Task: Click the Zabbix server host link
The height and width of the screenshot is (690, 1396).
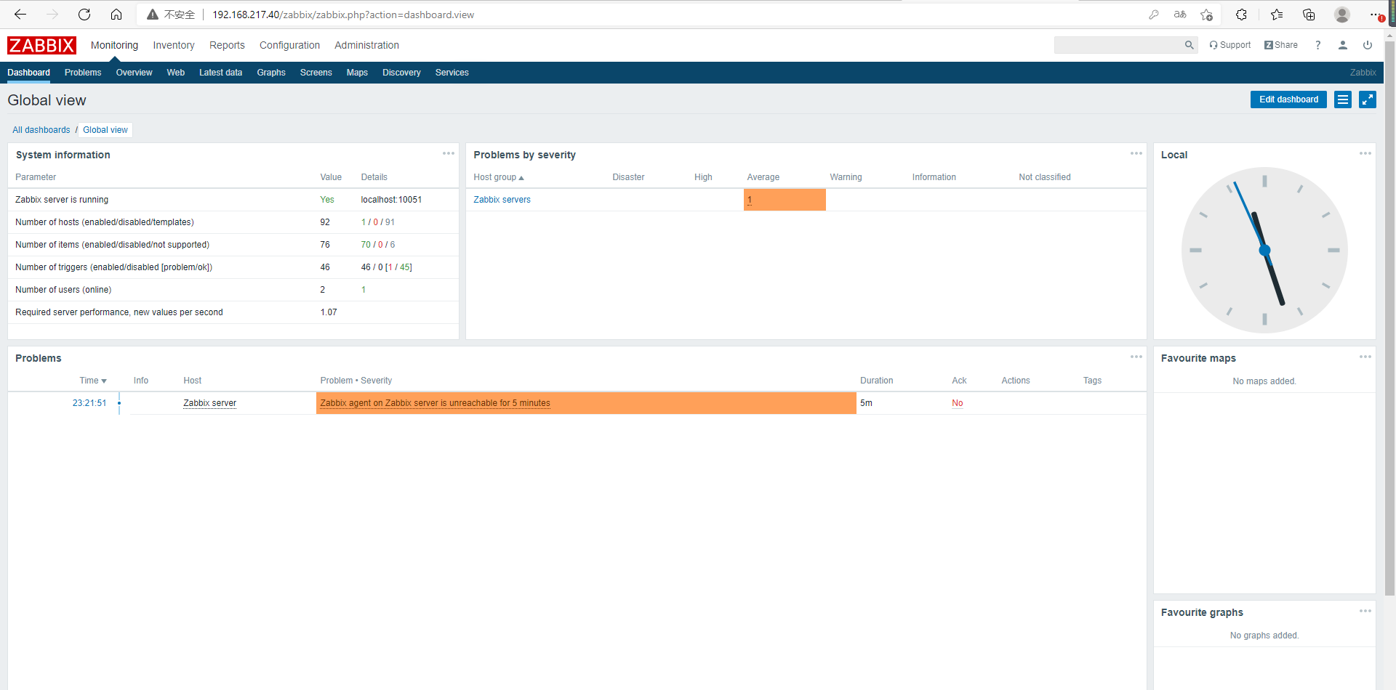Action: (209, 403)
